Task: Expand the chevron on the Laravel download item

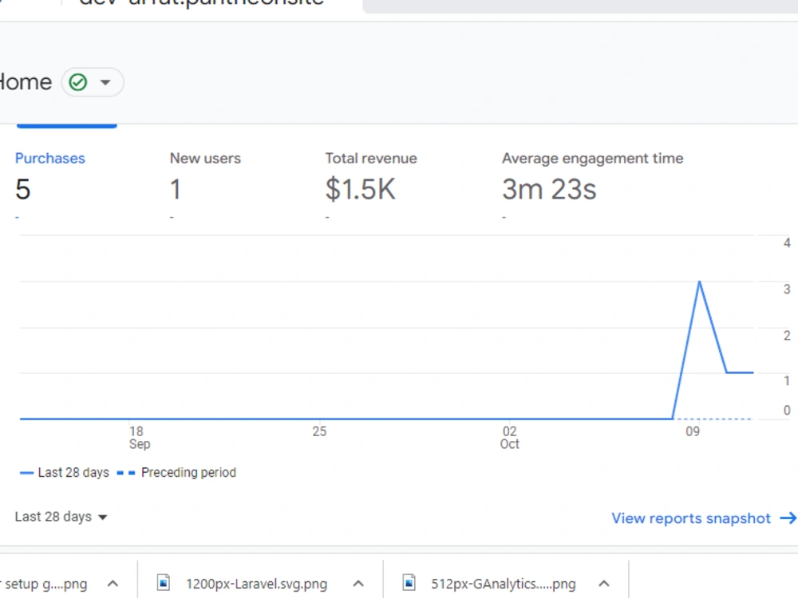Action: pyautogui.click(x=358, y=583)
